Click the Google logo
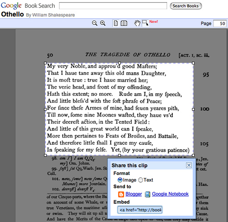 [x=11, y=6]
